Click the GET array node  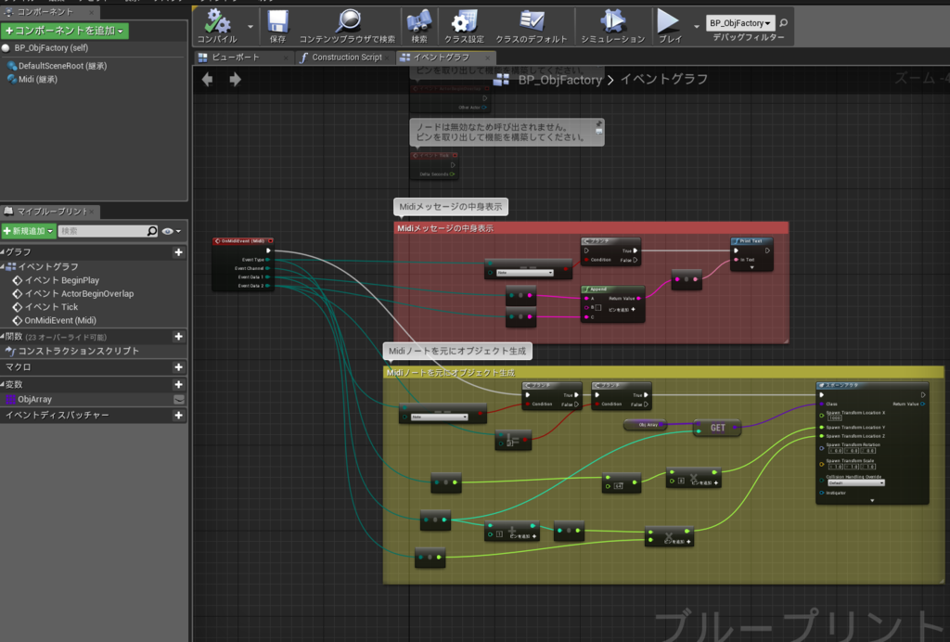(x=717, y=428)
